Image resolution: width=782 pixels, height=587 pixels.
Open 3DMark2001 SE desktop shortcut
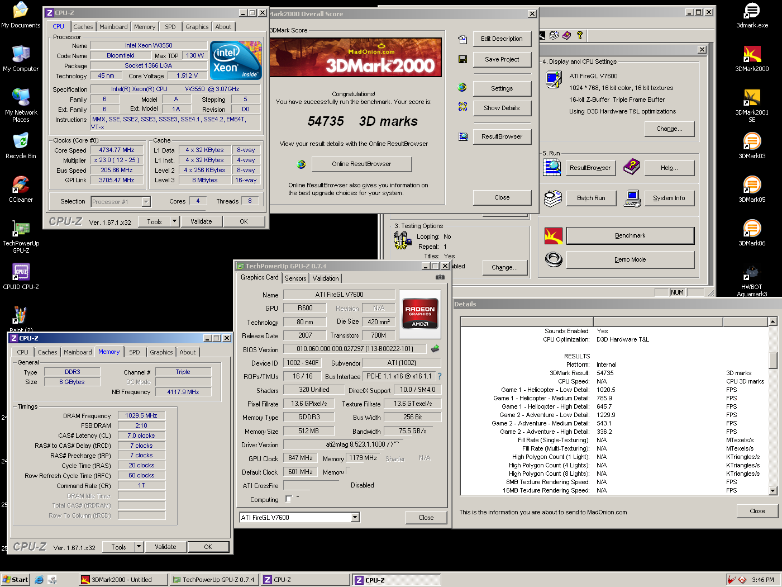752,106
